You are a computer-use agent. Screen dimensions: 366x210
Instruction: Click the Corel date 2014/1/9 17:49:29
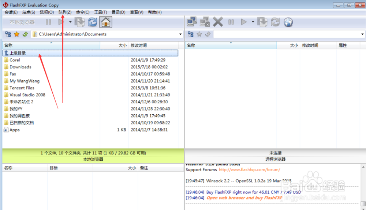point(148,60)
